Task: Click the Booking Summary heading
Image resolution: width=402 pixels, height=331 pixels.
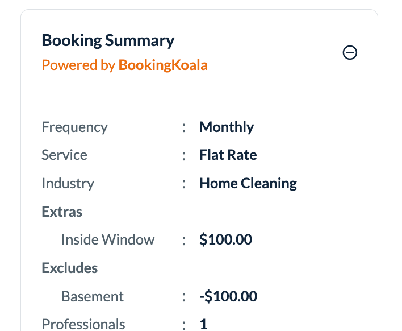Action: 108,41
